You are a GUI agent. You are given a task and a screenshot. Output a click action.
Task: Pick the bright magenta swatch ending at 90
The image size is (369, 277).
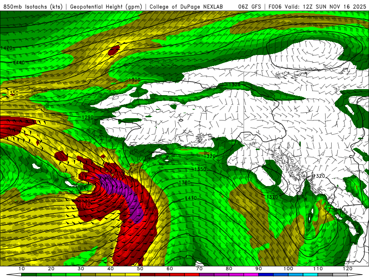(x=251, y=275)
